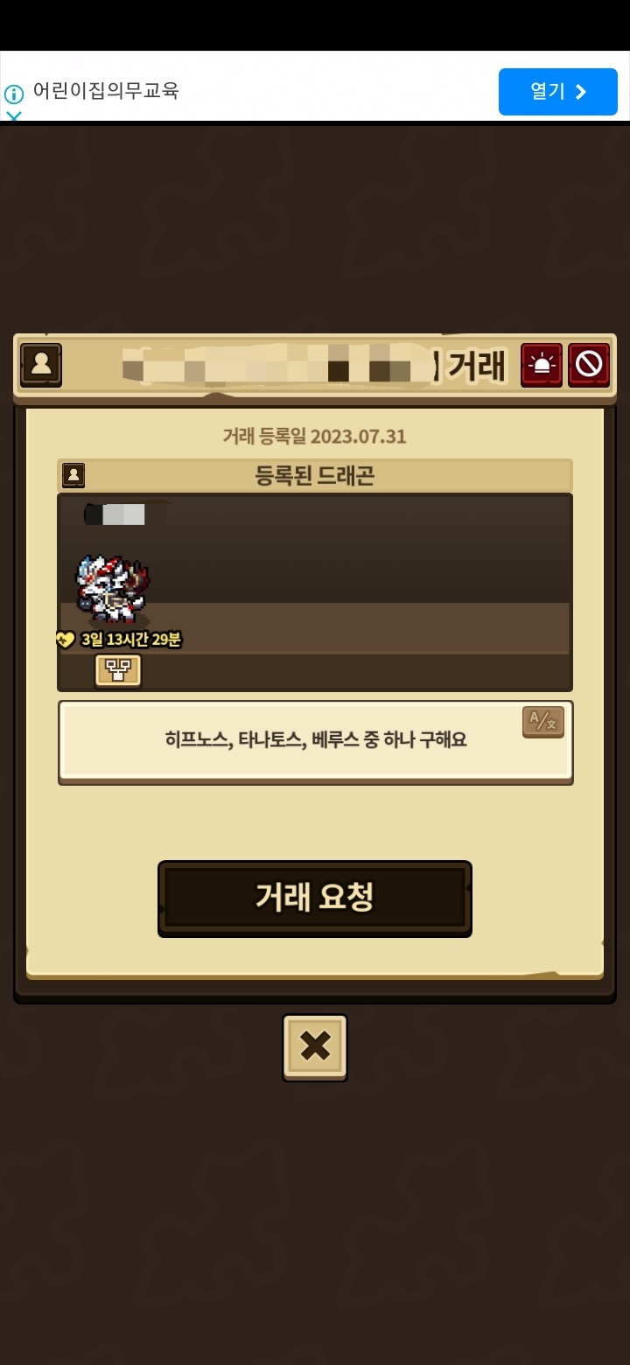
Task: Block this user with the prohibition icon
Action: (x=589, y=365)
